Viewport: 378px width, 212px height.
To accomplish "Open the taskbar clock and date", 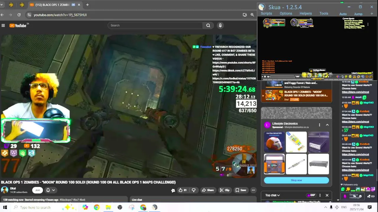I will tap(356, 207).
